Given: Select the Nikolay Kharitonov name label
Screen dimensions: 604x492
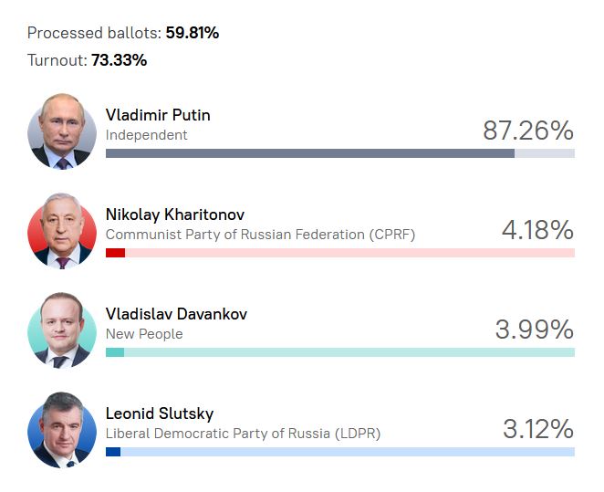Looking at the screenshot, I should click(x=175, y=215).
